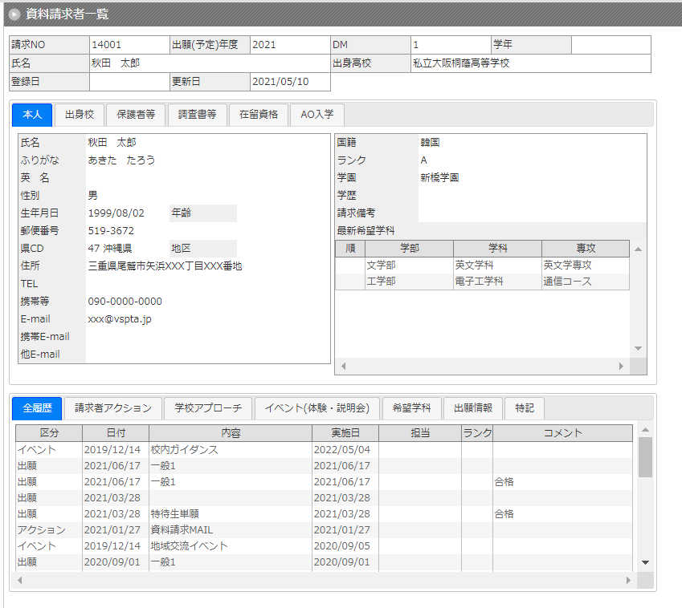Click the 生年月日 value 1999/08/02
Screen dimensions: 682x608
(x=116, y=213)
